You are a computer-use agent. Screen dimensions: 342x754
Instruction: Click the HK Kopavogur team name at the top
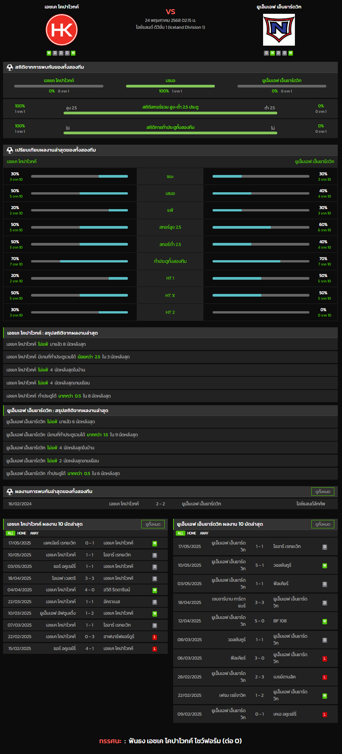pyautogui.click(x=62, y=7)
